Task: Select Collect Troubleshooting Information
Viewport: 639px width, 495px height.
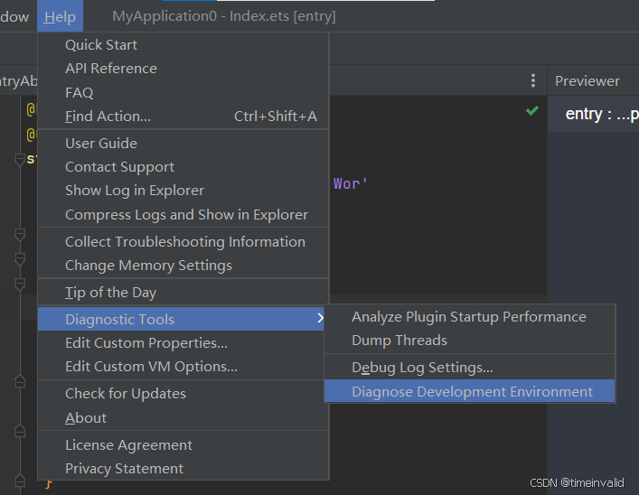Action: tap(185, 241)
